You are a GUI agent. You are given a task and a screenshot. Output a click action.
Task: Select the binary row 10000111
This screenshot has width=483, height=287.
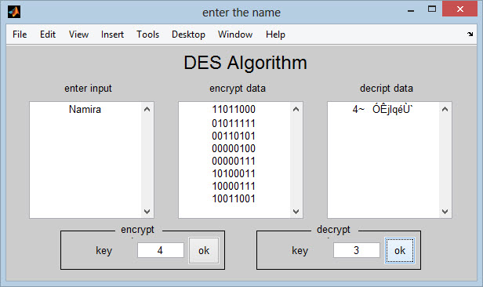(x=234, y=187)
